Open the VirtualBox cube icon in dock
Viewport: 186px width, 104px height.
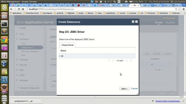[x=4, y=64]
